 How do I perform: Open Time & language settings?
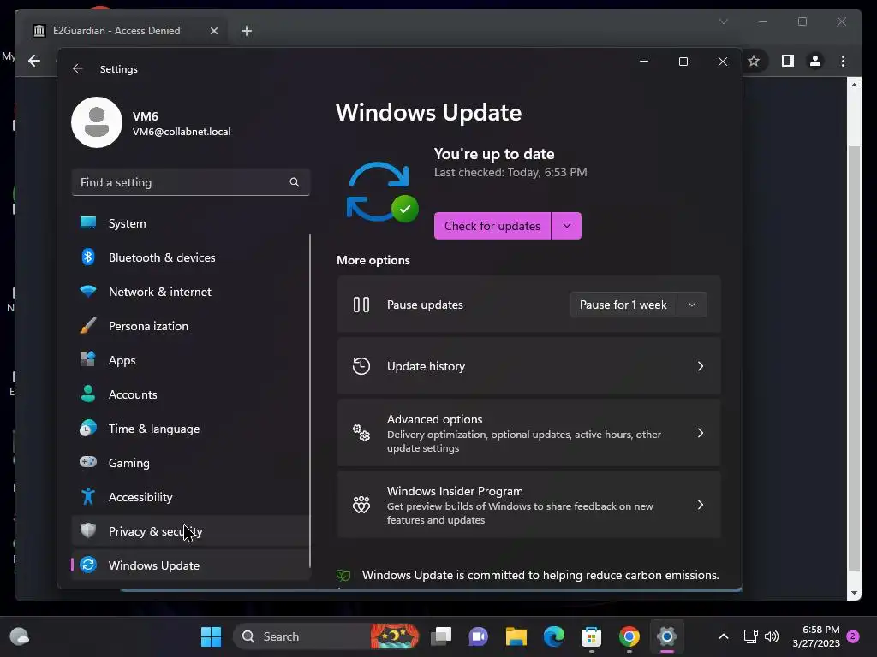190,429
